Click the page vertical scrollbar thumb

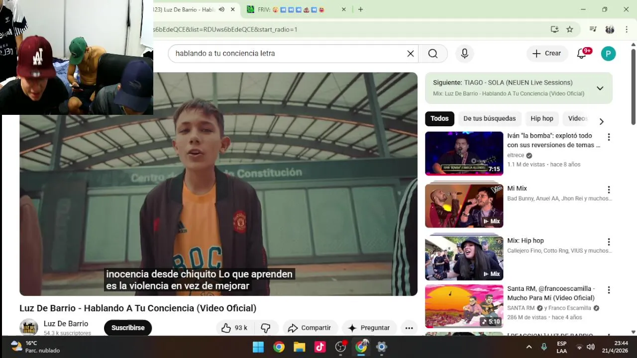[634, 87]
